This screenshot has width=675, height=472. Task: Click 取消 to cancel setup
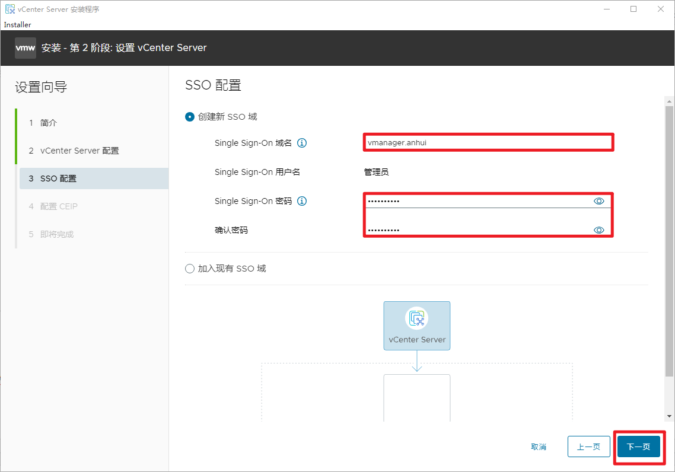point(539,447)
